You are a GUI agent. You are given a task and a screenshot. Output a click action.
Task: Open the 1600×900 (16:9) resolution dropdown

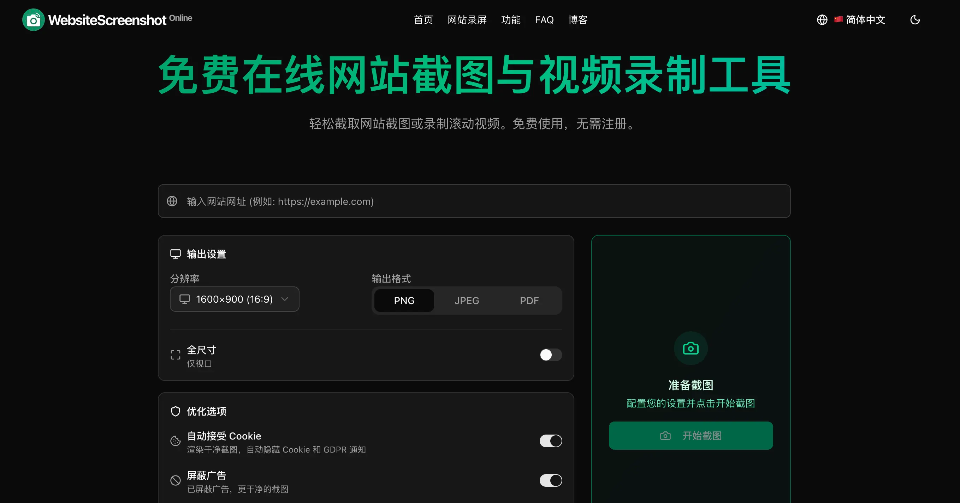pyautogui.click(x=235, y=299)
